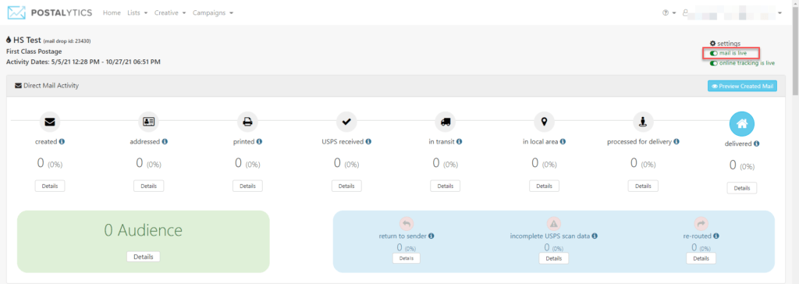The height and width of the screenshot is (284, 799).
Task: Click the processed for delivery person icon
Action: (643, 122)
